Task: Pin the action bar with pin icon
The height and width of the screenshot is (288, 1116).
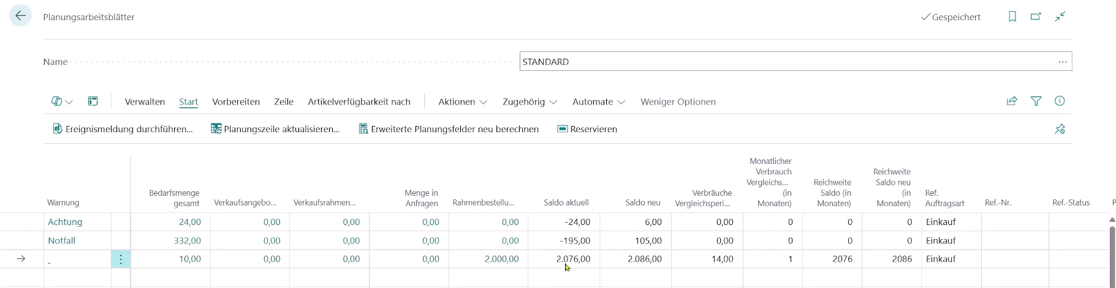Action: [1060, 129]
